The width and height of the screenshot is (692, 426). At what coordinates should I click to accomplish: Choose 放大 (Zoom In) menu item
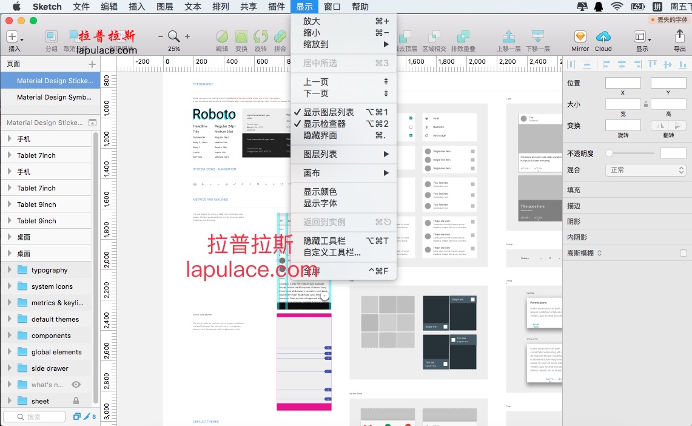coord(343,21)
